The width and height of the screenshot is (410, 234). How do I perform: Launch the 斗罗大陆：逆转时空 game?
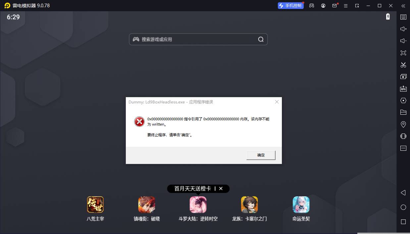[198, 205]
